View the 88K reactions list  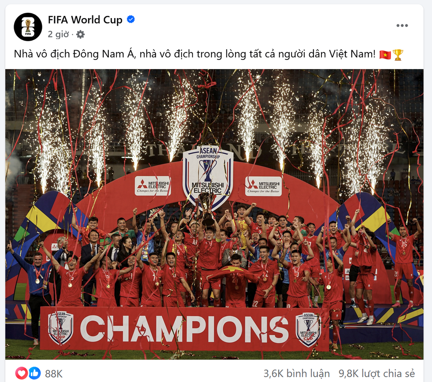[x=54, y=374]
